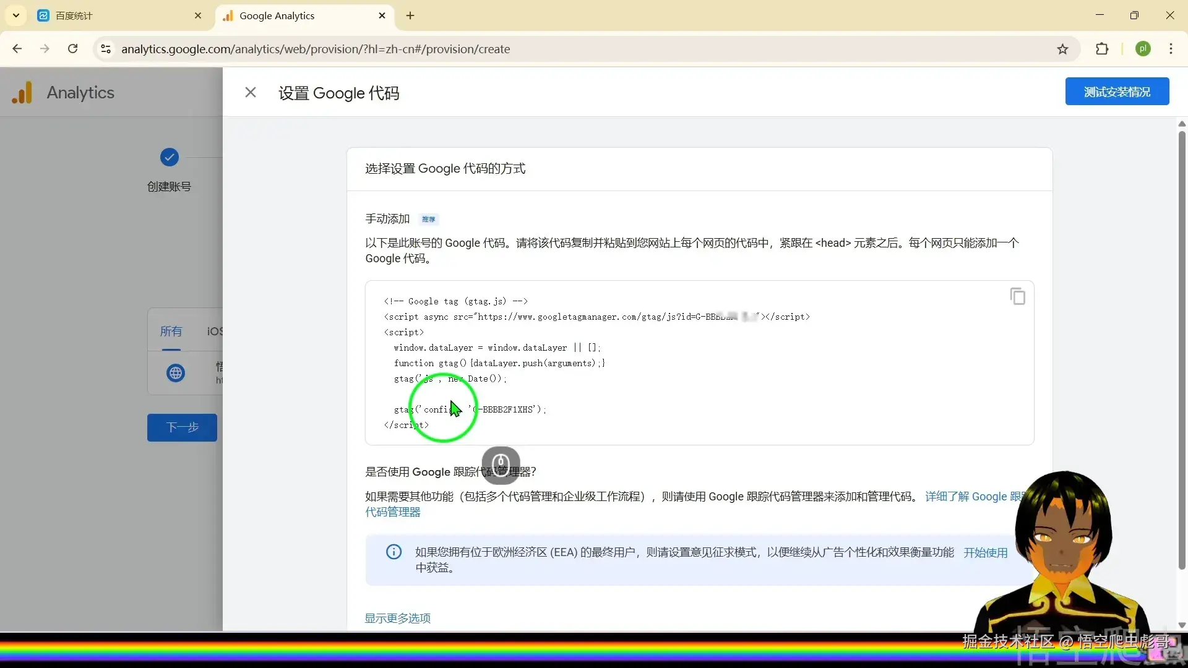This screenshot has width=1188, height=668.
Task: Bookmark this page with the star icon
Action: tap(1062, 49)
